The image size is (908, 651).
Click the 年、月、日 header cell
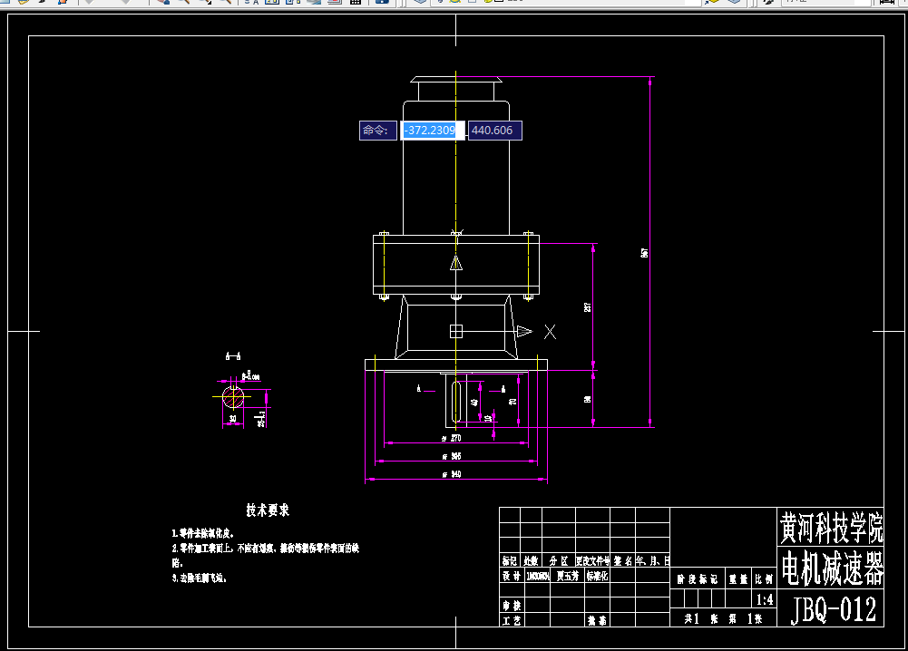[x=652, y=560]
